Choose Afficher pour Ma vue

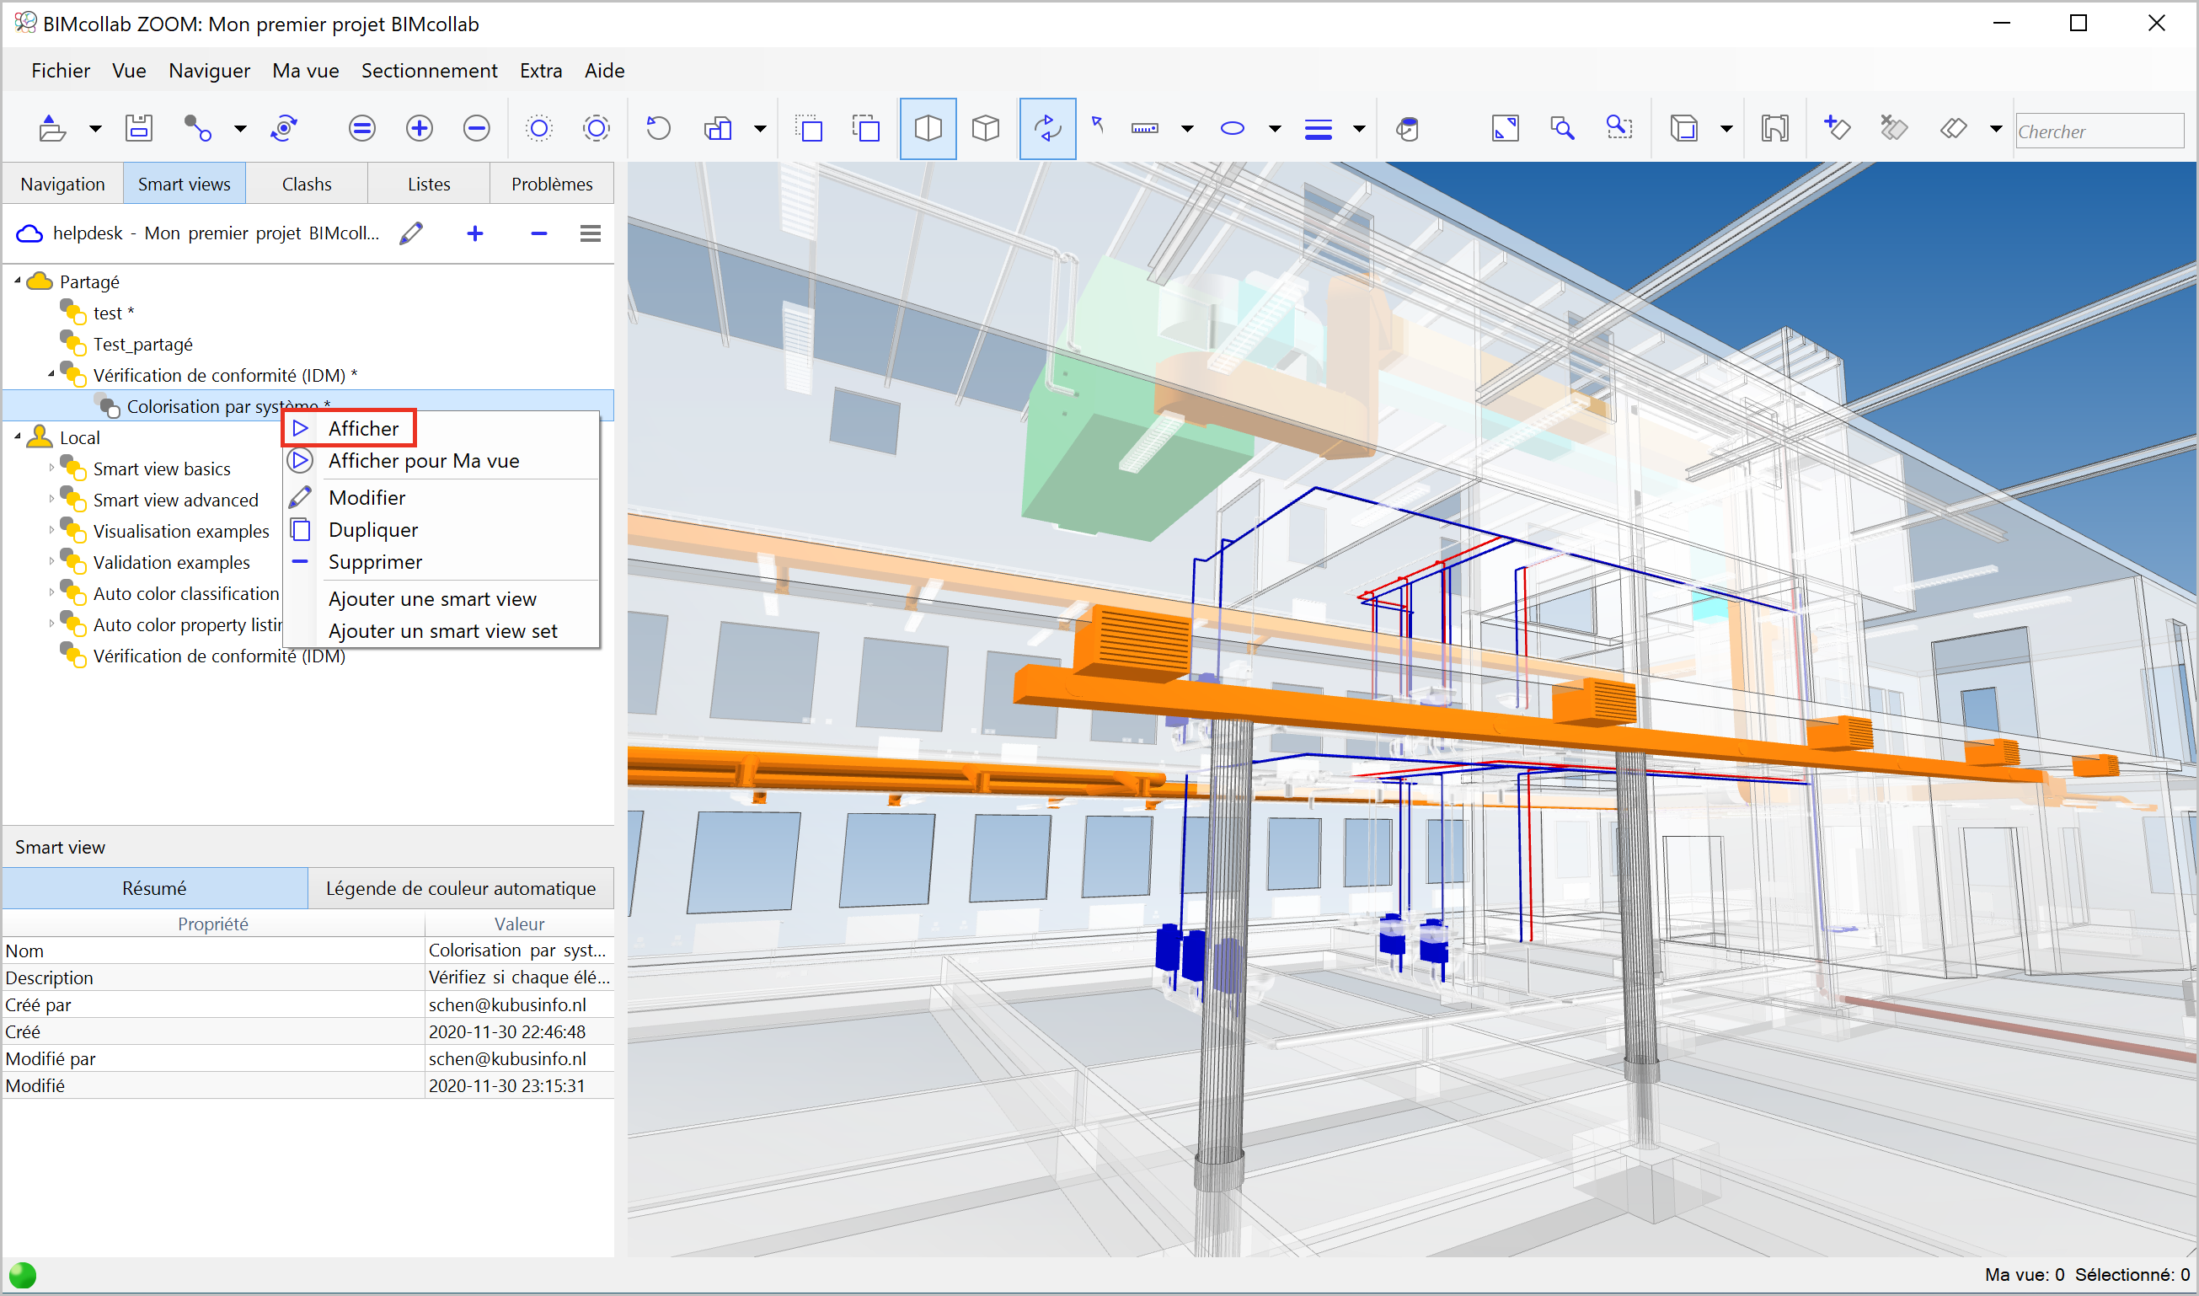click(424, 461)
